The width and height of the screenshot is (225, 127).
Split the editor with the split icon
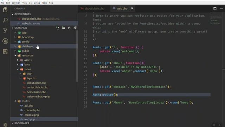(x=215, y=8)
